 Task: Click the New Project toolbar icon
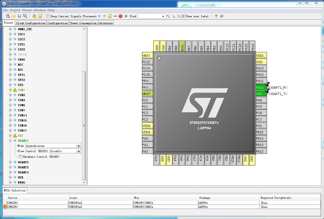pyautogui.click(x=8, y=16)
